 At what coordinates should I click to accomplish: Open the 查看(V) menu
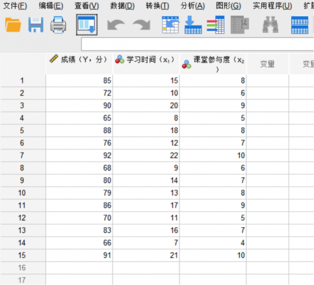click(87, 6)
